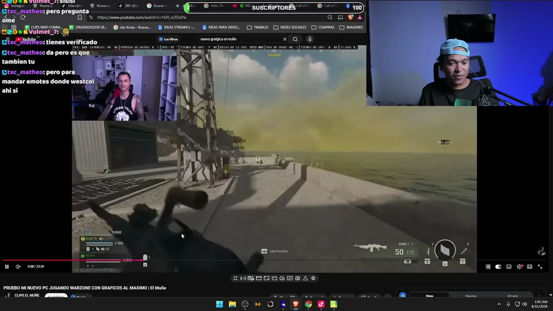Click the system tray speaker volume icon
Image resolution: width=553 pixels, height=311 pixels.
point(524,304)
